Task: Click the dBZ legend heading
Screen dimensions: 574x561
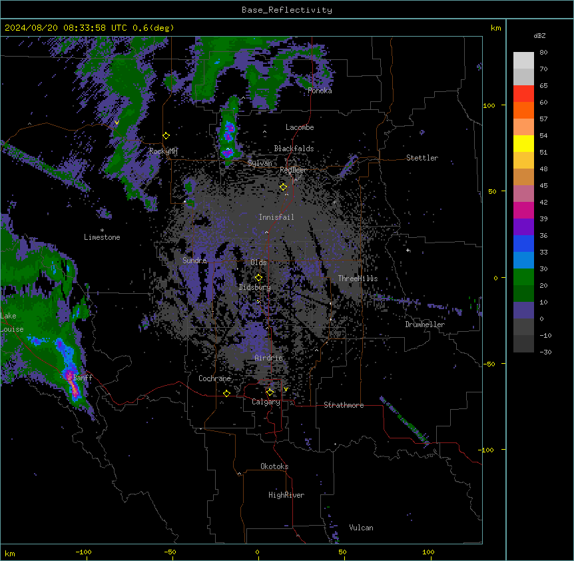Action: (x=539, y=35)
